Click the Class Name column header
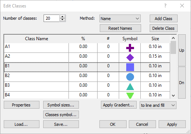The height and width of the screenshot is (134, 191). (36, 39)
